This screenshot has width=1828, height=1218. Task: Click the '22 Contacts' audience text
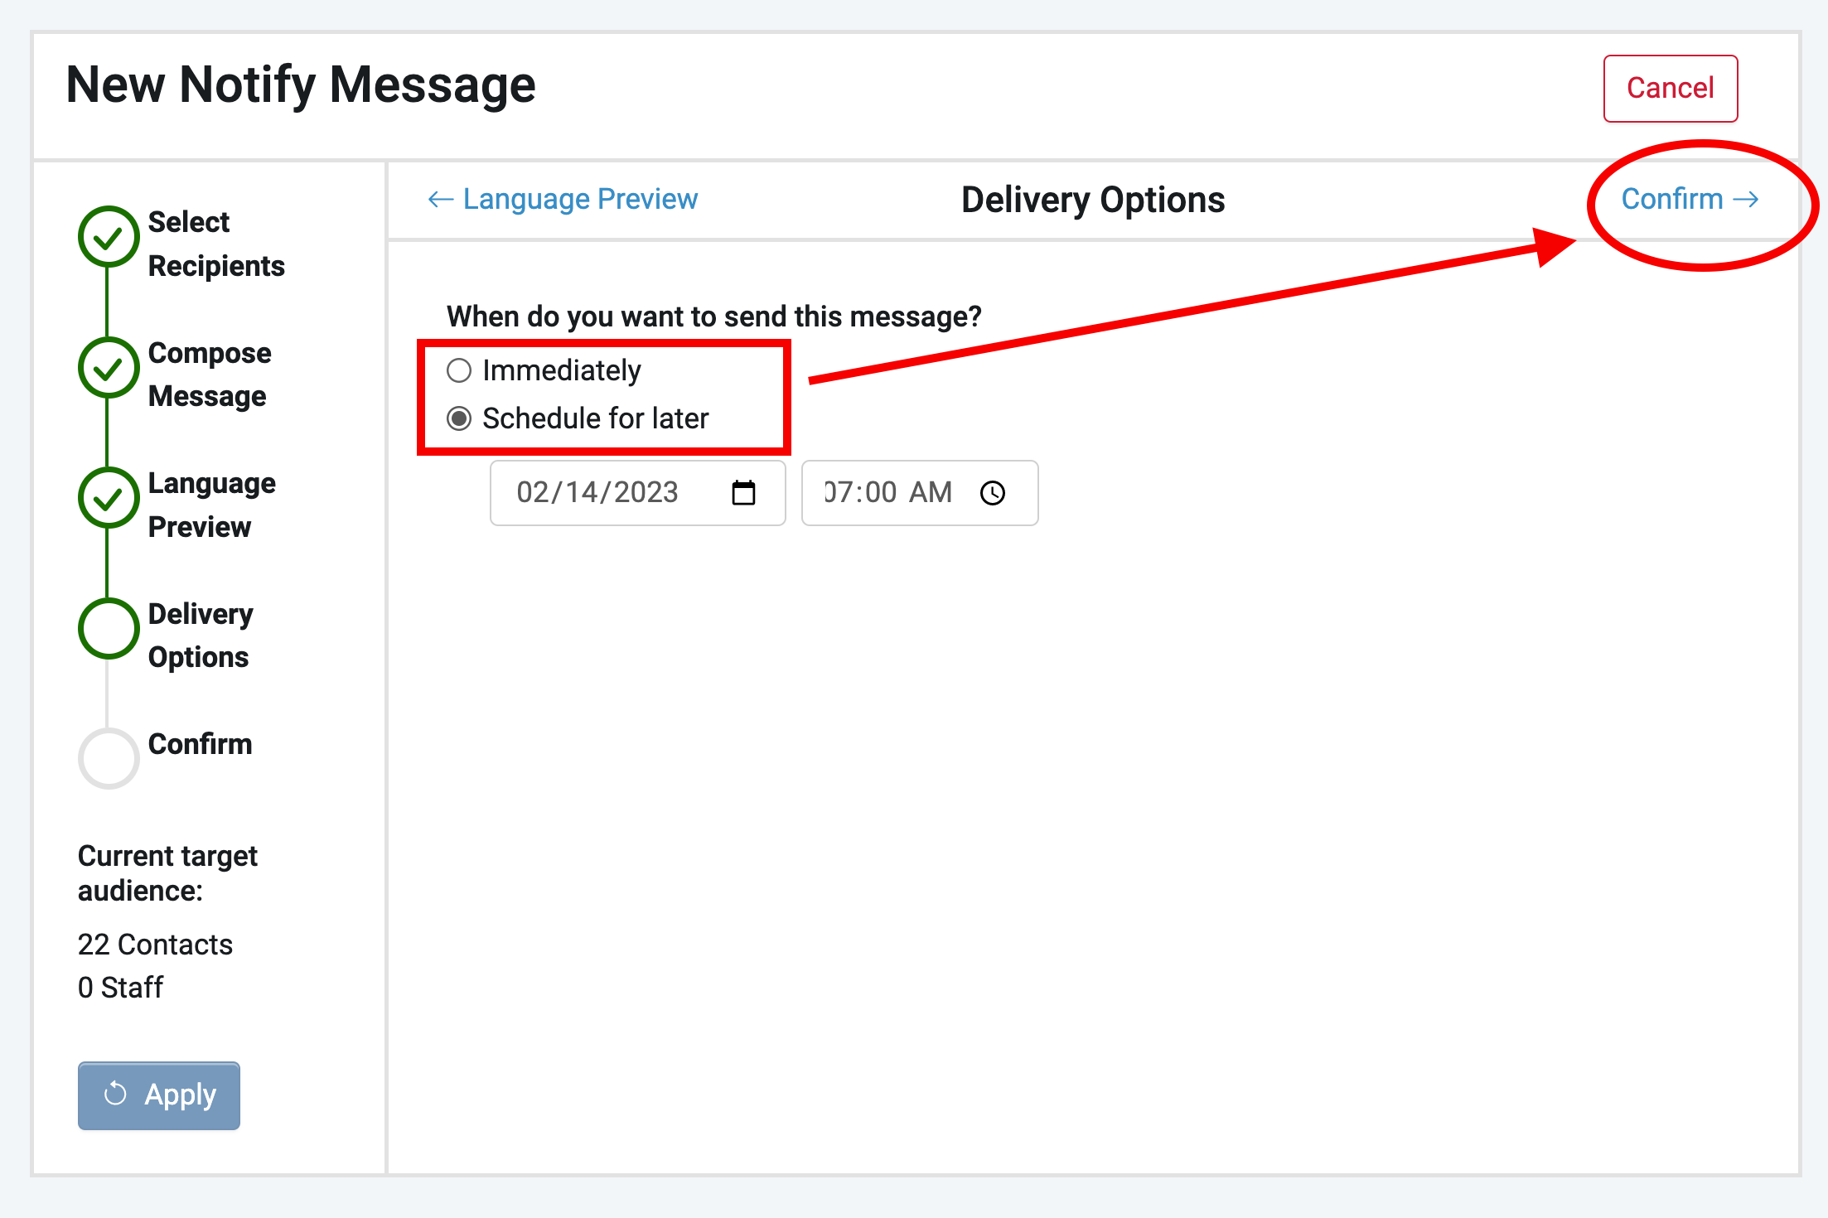(x=155, y=945)
